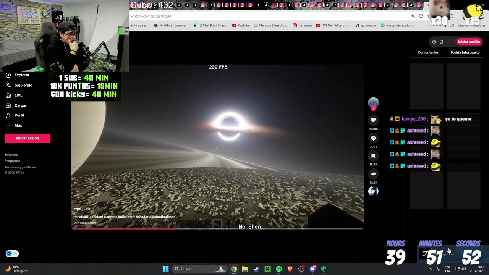Click the Iniciar sesión button in top header
Viewport: 489px width, 275px height.
coord(469,42)
